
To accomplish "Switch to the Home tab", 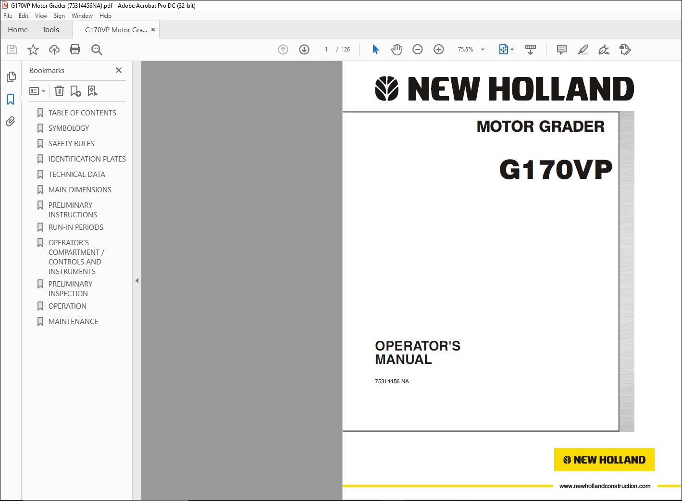I will pos(18,30).
